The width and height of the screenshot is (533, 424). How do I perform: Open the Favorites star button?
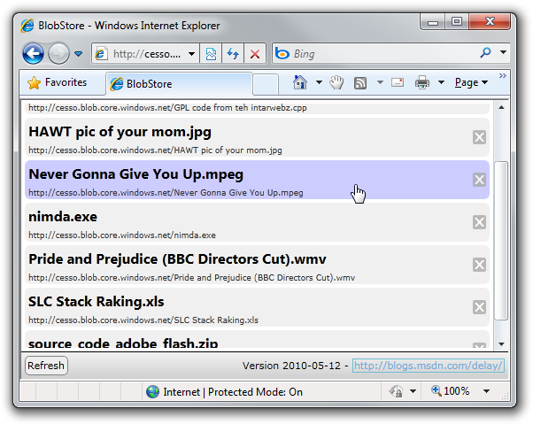coord(57,82)
